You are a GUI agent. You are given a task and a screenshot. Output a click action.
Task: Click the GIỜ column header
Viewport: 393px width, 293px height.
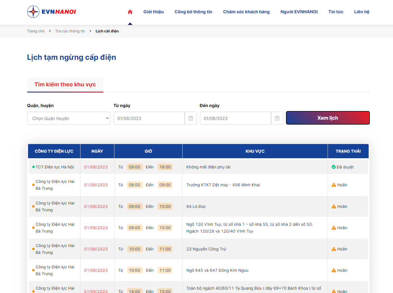(148, 151)
